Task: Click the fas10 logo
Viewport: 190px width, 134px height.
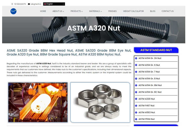Action: tap(13, 11)
